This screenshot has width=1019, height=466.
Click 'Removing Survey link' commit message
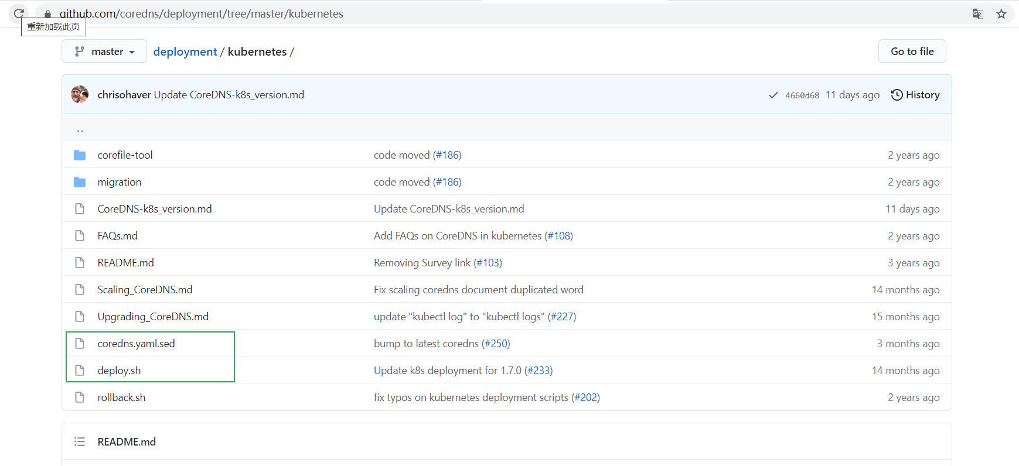click(422, 263)
